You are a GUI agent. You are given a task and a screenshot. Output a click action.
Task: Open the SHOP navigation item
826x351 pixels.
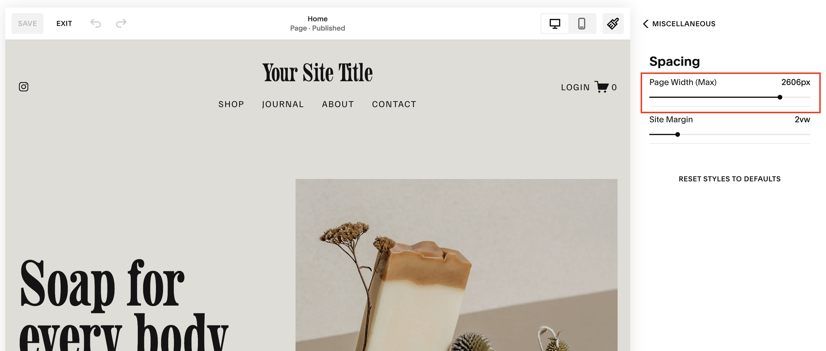(x=231, y=104)
